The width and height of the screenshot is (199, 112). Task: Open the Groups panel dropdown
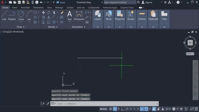pos(131,27)
